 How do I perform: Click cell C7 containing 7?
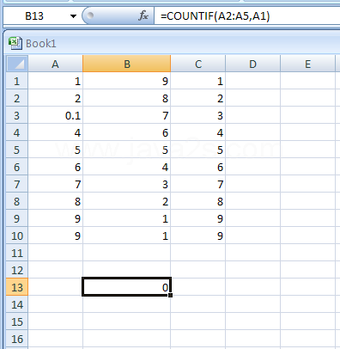click(198, 184)
